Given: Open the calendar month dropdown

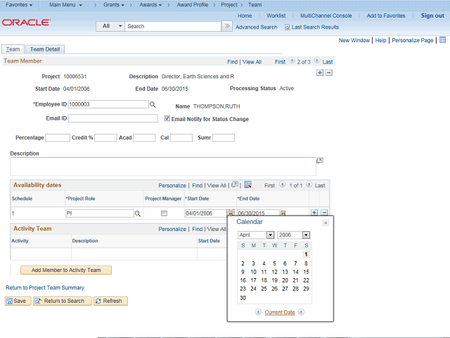Looking at the screenshot, I should pyautogui.click(x=256, y=234).
